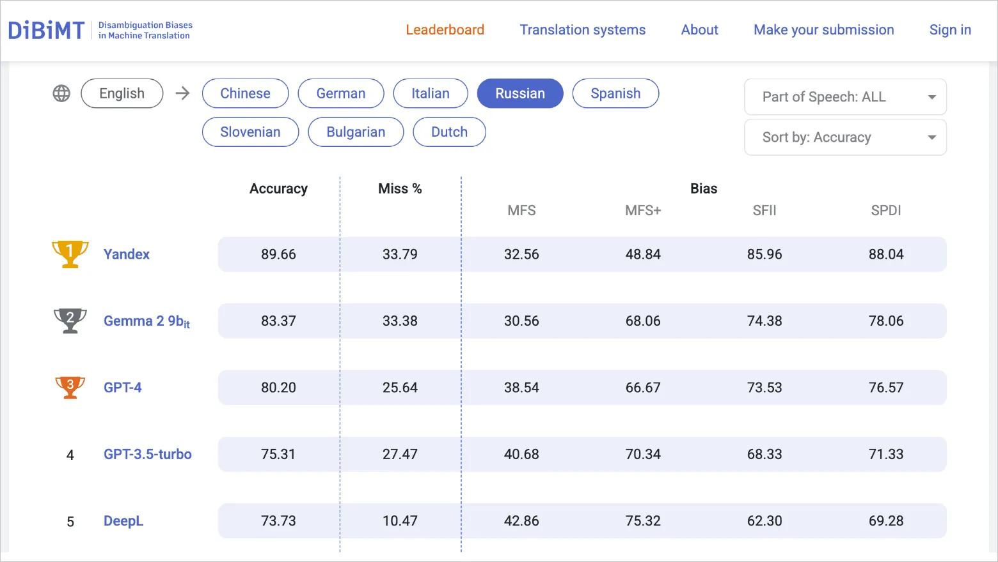Select Italian target language
Viewport: 998px width, 562px height.
point(431,93)
